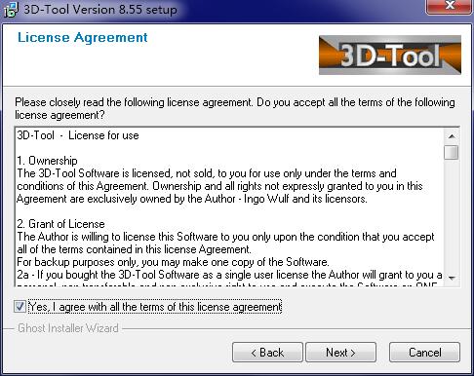Click the license text scroll up arrow
This screenshot has width=474, height=376.
pyautogui.click(x=452, y=136)
